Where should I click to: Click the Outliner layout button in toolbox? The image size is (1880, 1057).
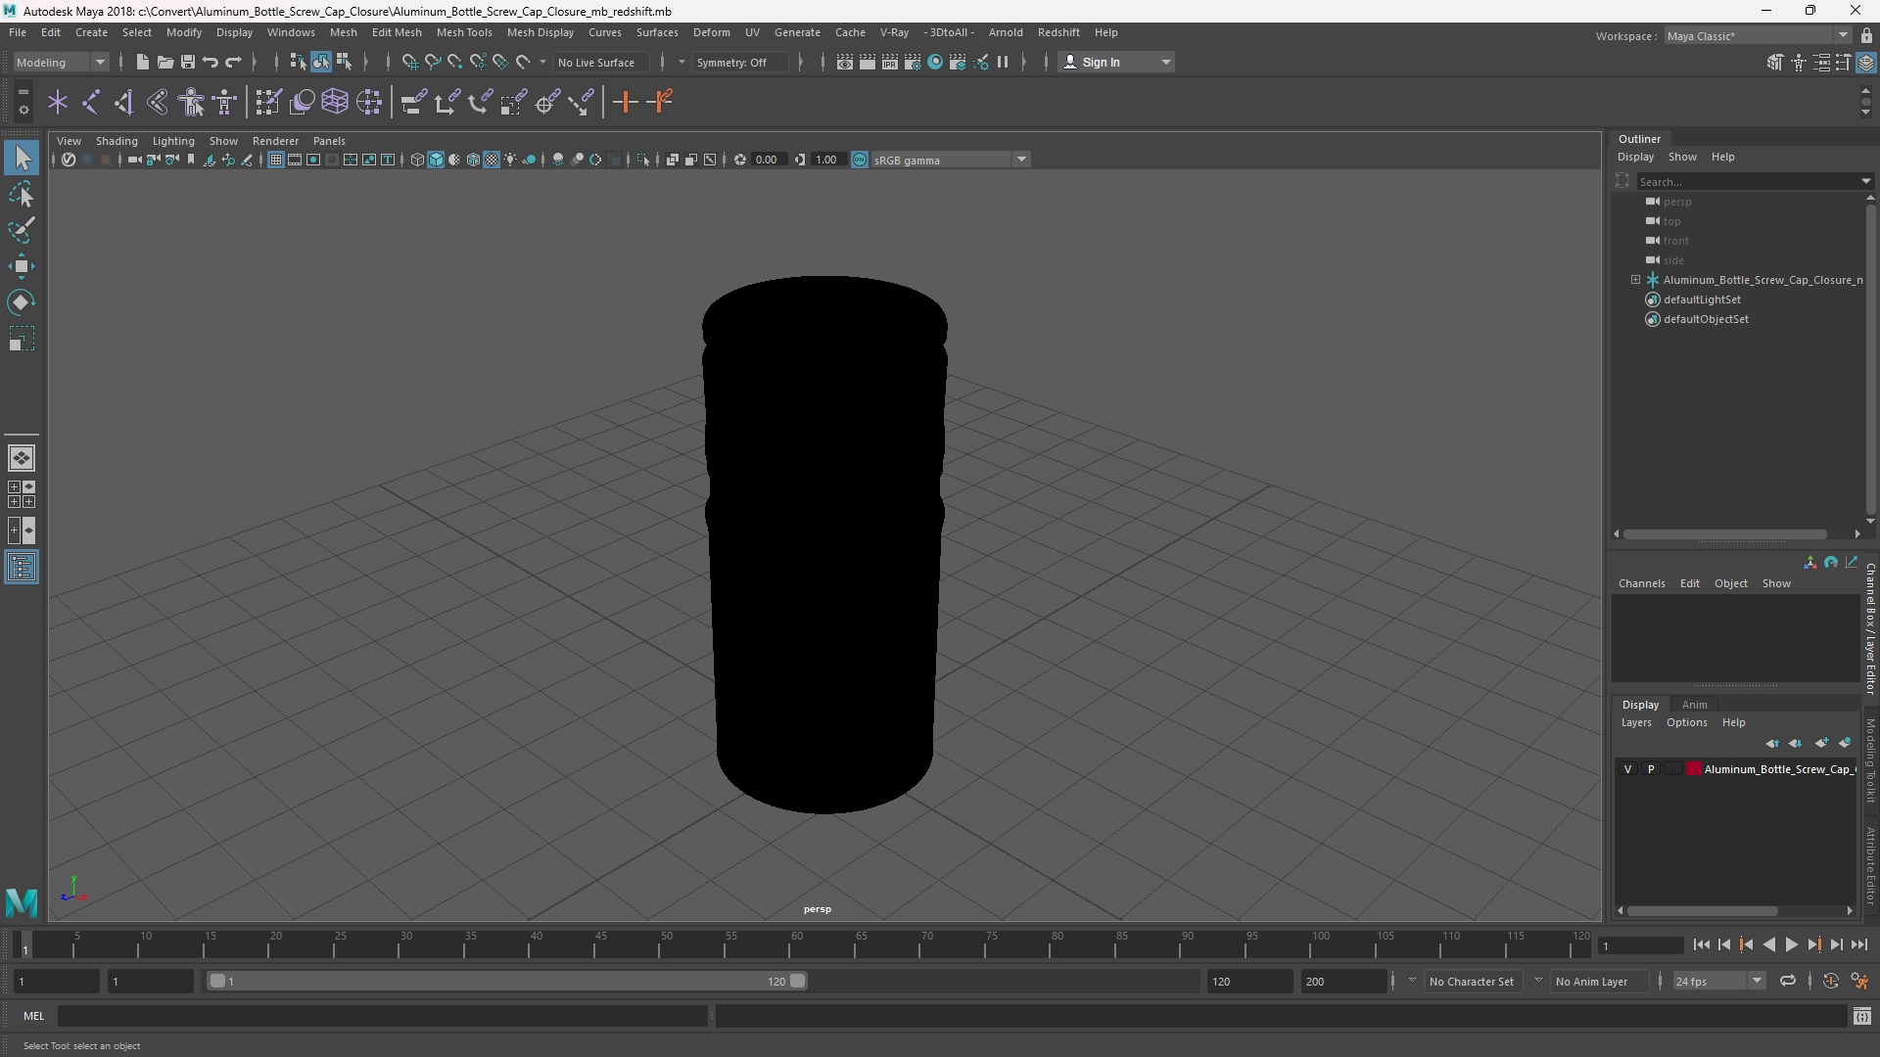click(x=22, y=568)
